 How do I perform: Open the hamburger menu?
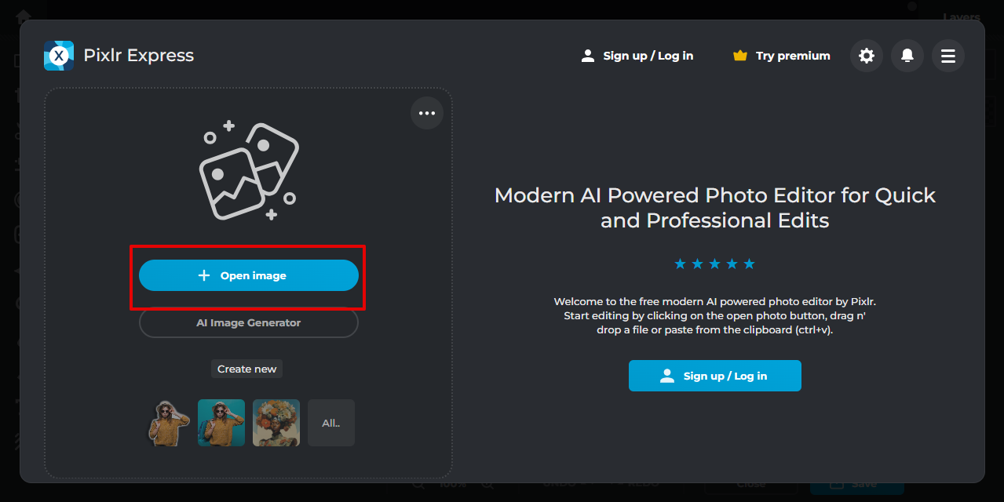tap(948, 56)
